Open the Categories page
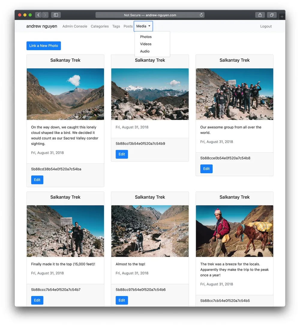Screen dimensions: 300x326 (100, 26)
